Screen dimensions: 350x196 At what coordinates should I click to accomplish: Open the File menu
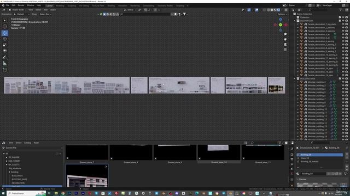pyautogui.click(x=8, y=5)
